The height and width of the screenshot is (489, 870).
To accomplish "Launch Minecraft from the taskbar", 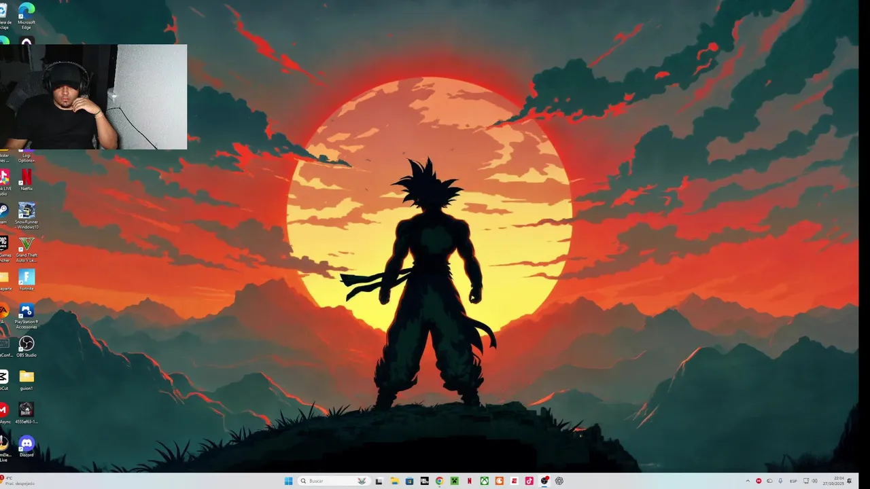I will pyautogui.click(x=454, y=481).
